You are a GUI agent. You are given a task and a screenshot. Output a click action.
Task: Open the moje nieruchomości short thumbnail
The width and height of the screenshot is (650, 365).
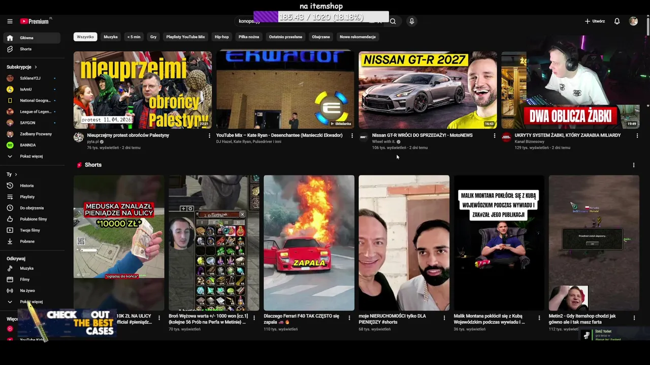404,243
